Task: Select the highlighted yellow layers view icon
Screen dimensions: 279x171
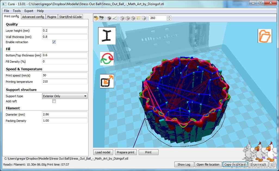Action: [138, 18]
